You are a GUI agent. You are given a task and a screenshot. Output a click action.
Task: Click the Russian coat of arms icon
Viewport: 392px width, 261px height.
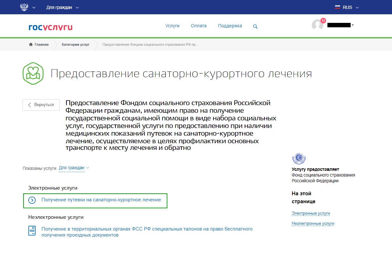click(x=24, y=7)
